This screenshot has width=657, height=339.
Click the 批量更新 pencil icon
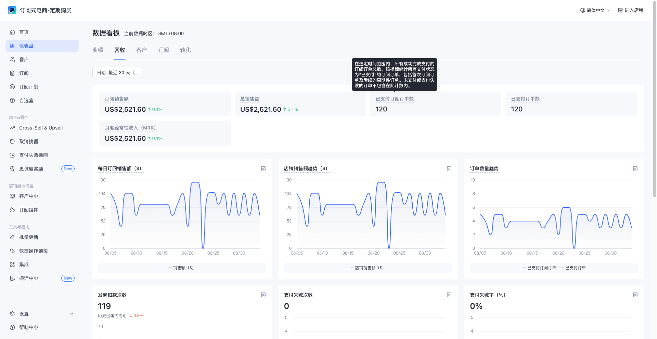(x=12, y=237)
